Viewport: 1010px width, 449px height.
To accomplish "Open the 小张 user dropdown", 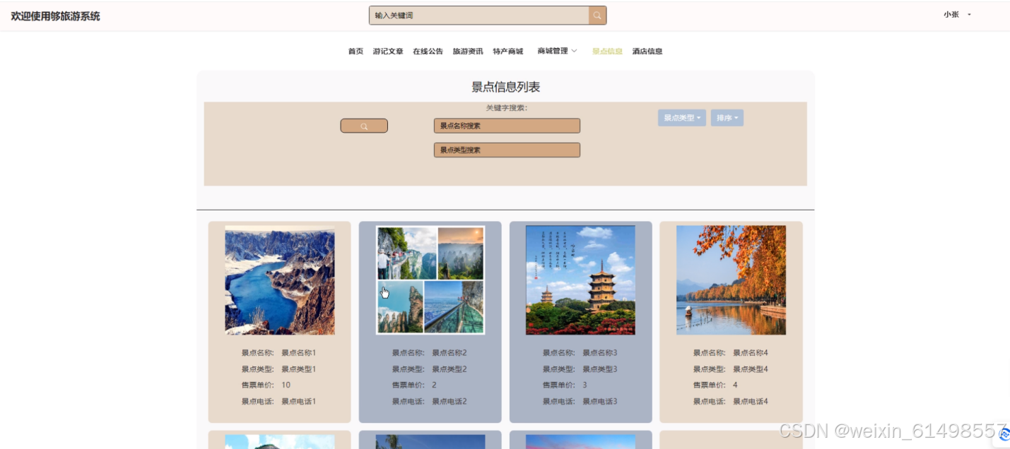I will pos(957,14).
